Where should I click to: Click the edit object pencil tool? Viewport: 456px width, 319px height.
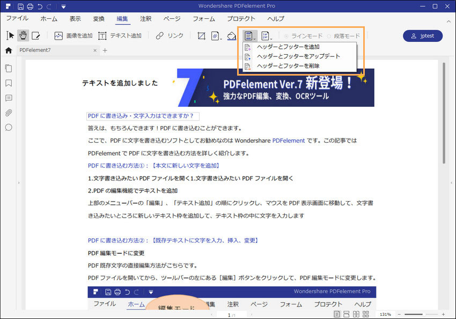point(36,36)
